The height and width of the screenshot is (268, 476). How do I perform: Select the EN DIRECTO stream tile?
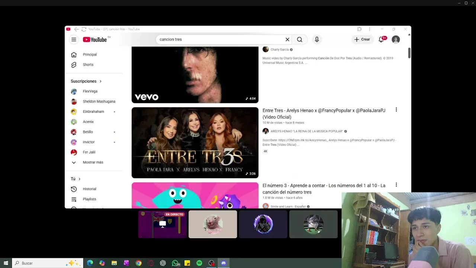(x=163, y=224)
